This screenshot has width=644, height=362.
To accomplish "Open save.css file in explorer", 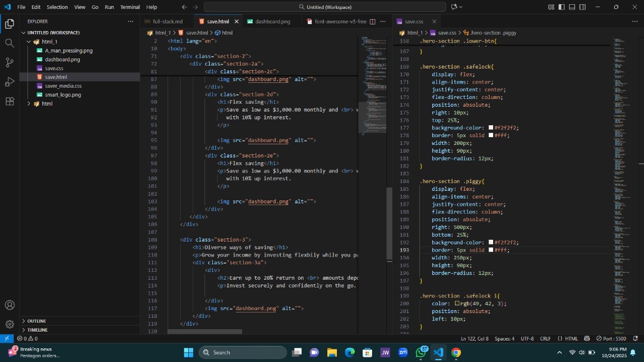I will (x=54, y=68).
